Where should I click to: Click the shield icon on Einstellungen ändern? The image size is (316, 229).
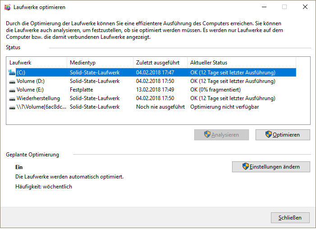[x=246, y=166]
